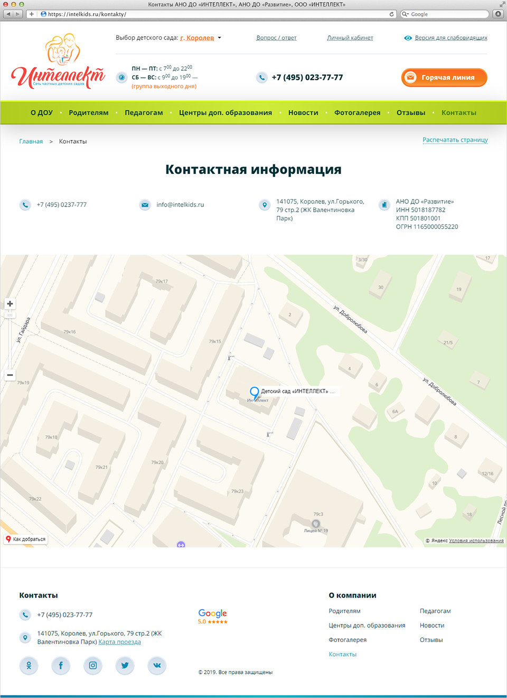Screen dimensions: 507x698
Task: Click the footer address pin icon
Action: pyautogui.click(x=25, y=637)
